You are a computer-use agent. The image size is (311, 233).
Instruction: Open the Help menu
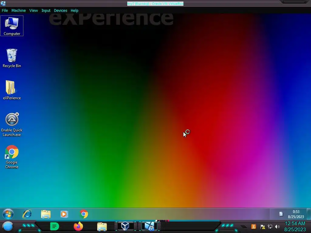(x=74, y=11)
